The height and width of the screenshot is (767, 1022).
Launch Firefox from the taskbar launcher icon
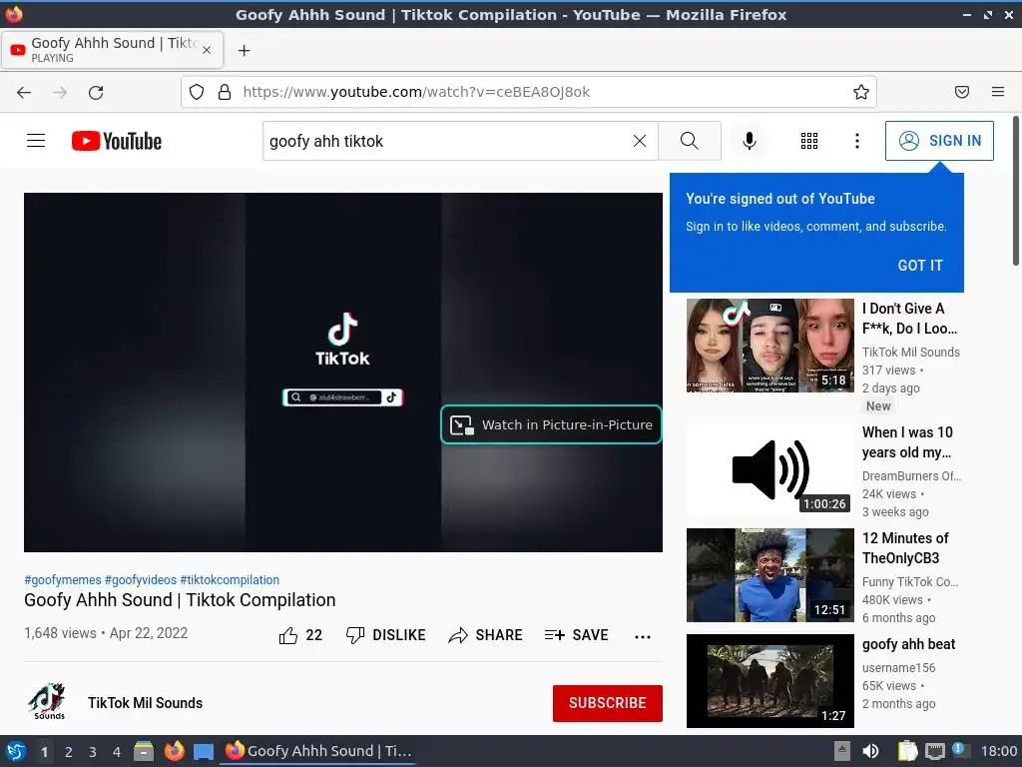click(174, 751)
